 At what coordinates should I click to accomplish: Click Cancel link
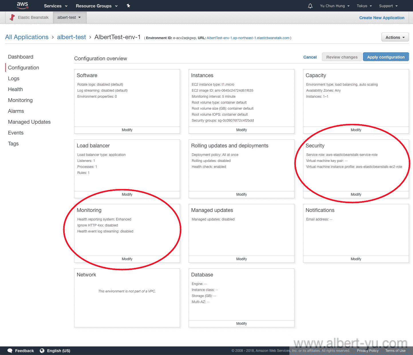click(x=310, y=57)
